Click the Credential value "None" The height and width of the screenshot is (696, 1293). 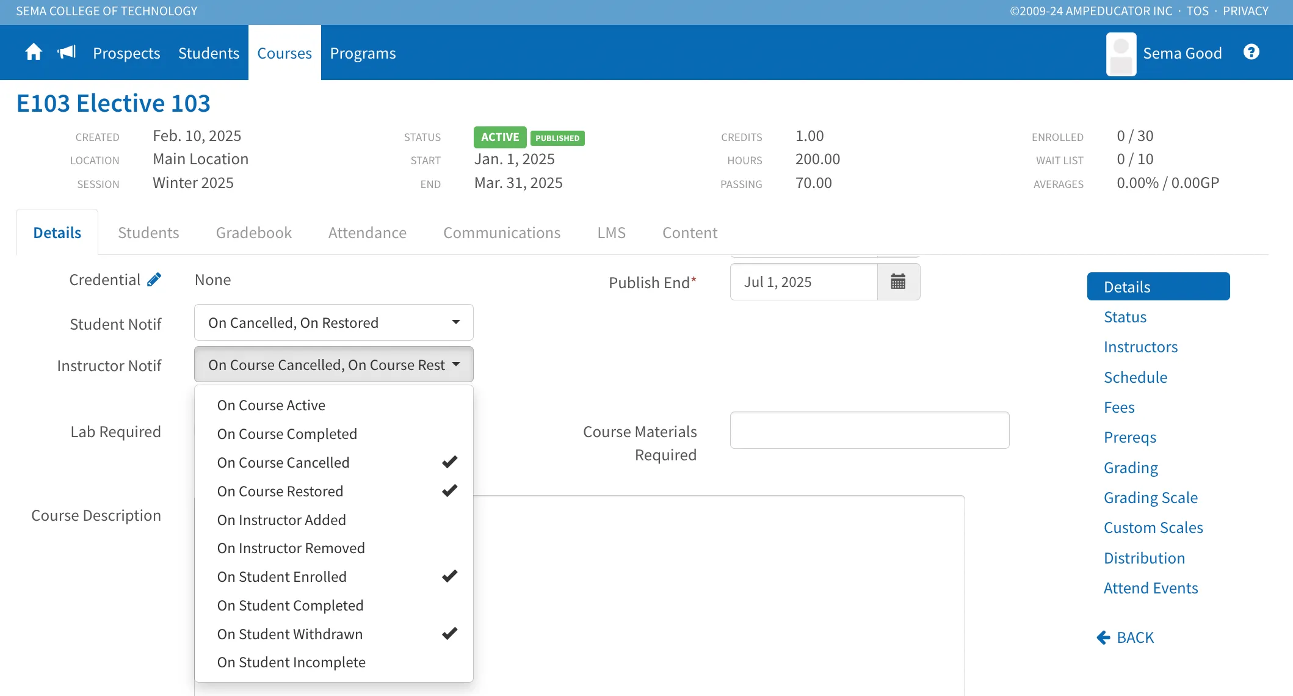pos(213,280)
